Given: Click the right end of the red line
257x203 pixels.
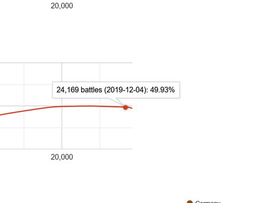Looking at the screenshot, I should (132, 108).
